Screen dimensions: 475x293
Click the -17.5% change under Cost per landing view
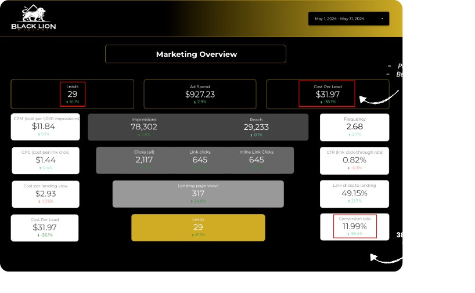pyautogui.click(x=46, y=201)
